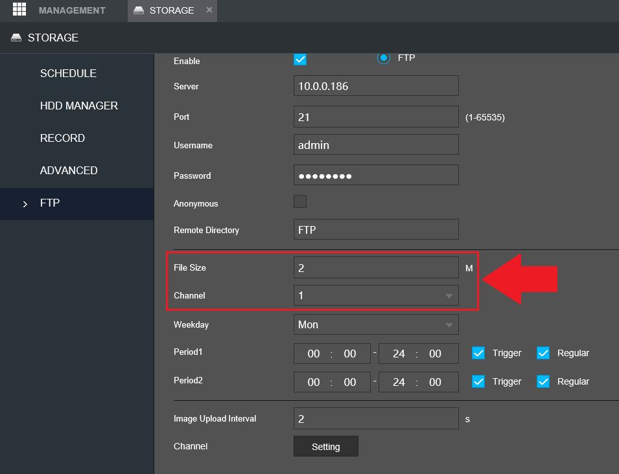Viewport: 619px width, 474px height.
Task: Click the "Period2" label
Action: pyautogui.click(x=188, y=380)
